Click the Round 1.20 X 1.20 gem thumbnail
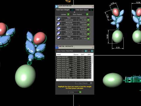Viewport: 141px width, 106px height. (x=59, y=28)
